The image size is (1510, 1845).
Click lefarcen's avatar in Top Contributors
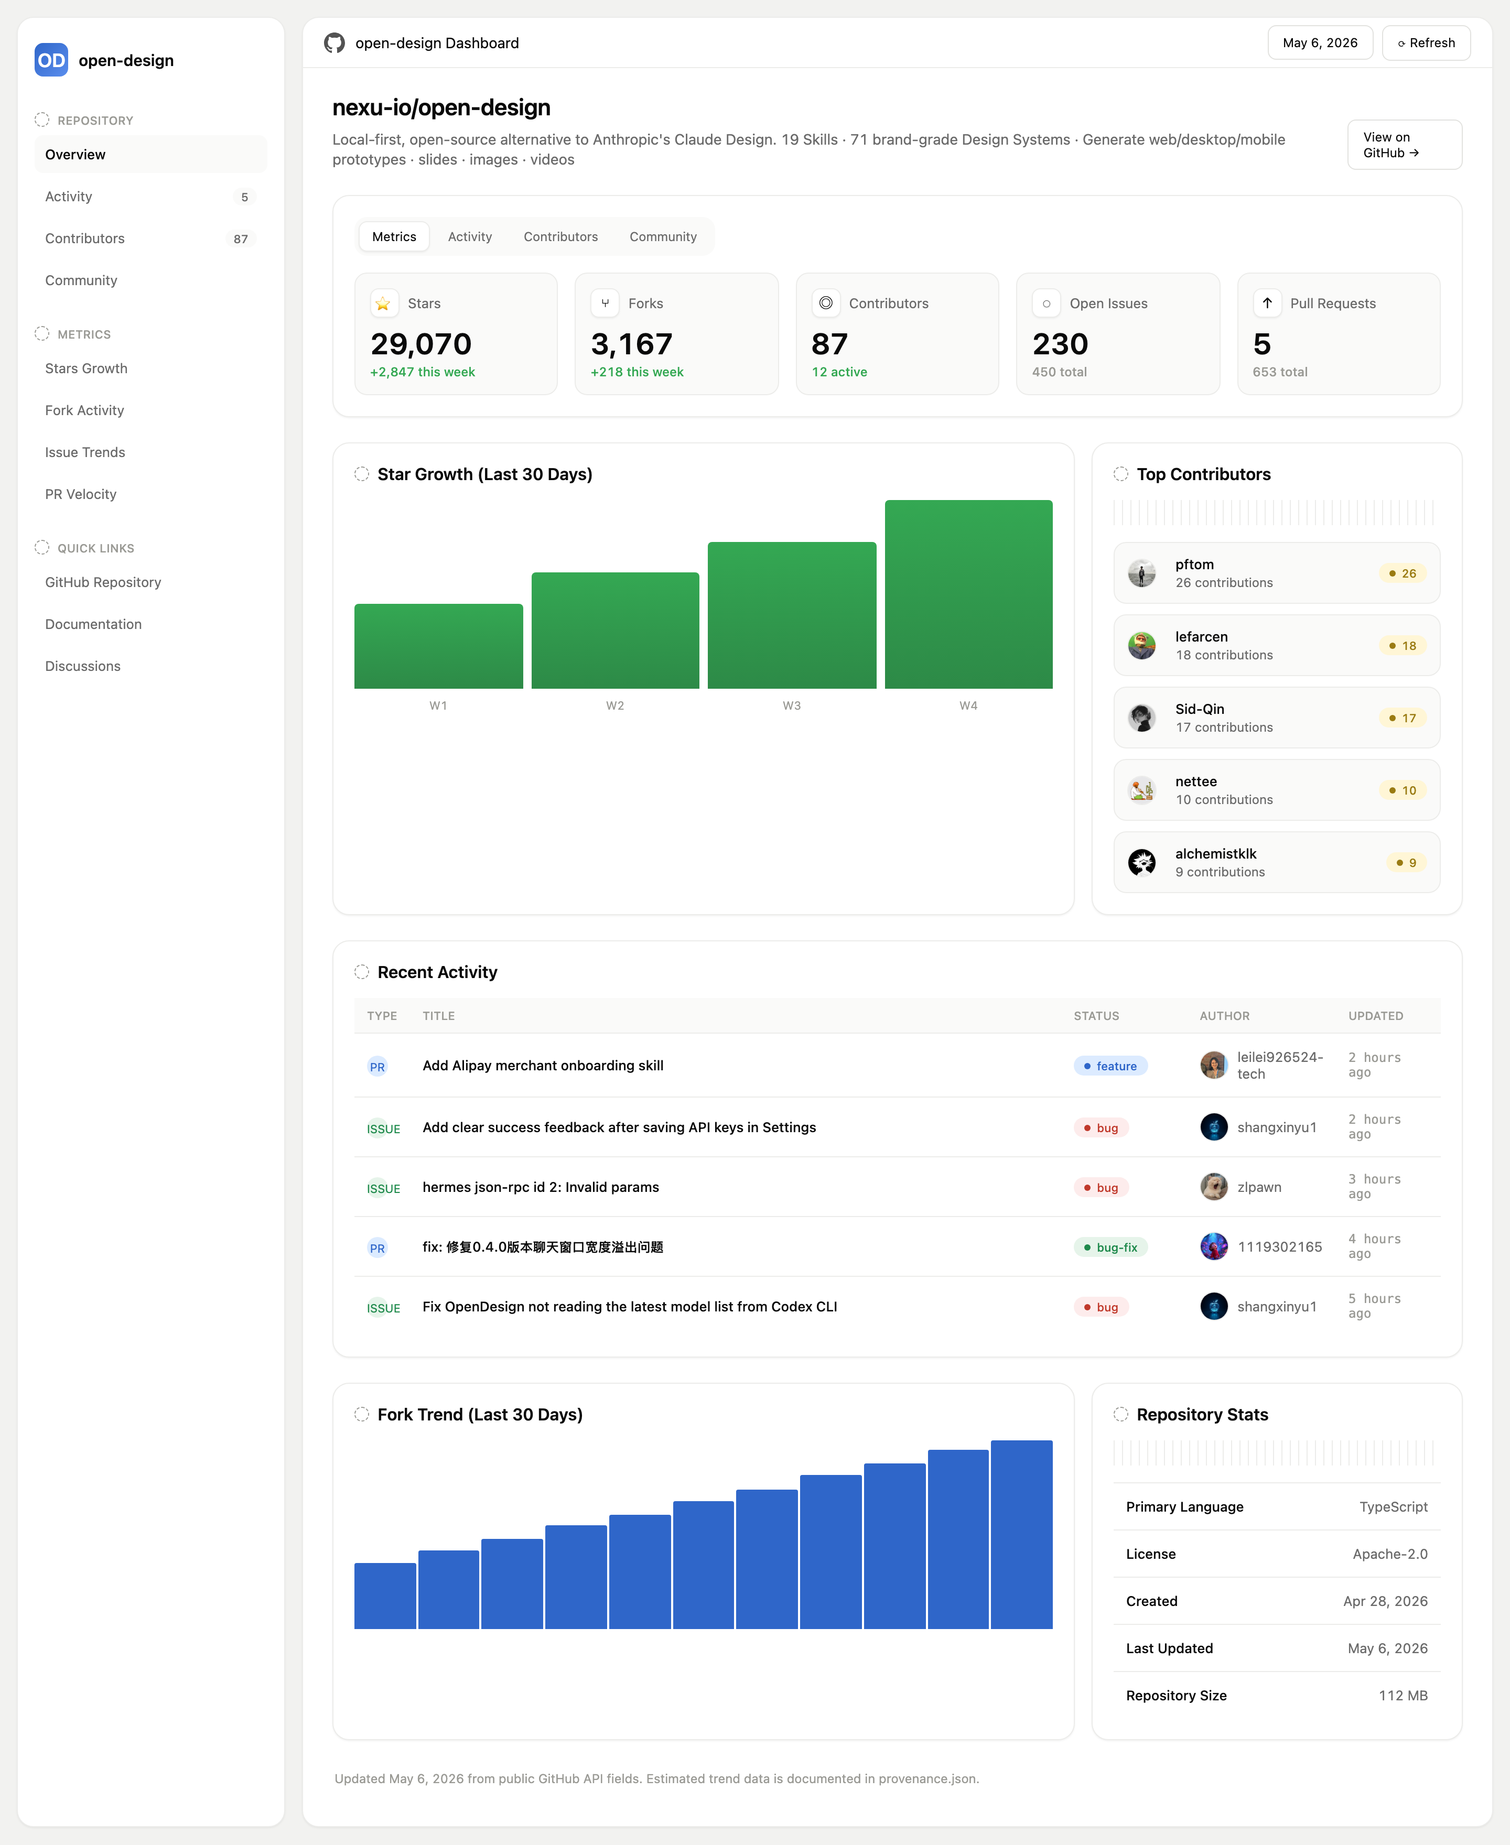coord(1142,645)
